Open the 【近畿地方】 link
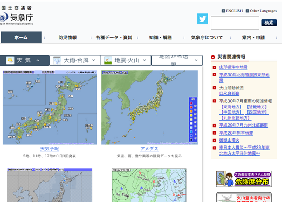 (257, 107)
